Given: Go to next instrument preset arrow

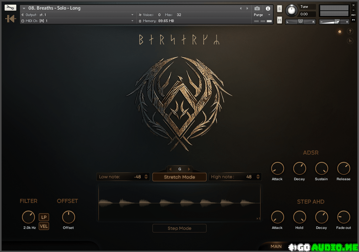Looking at the screenshot, I should [247, 8].
